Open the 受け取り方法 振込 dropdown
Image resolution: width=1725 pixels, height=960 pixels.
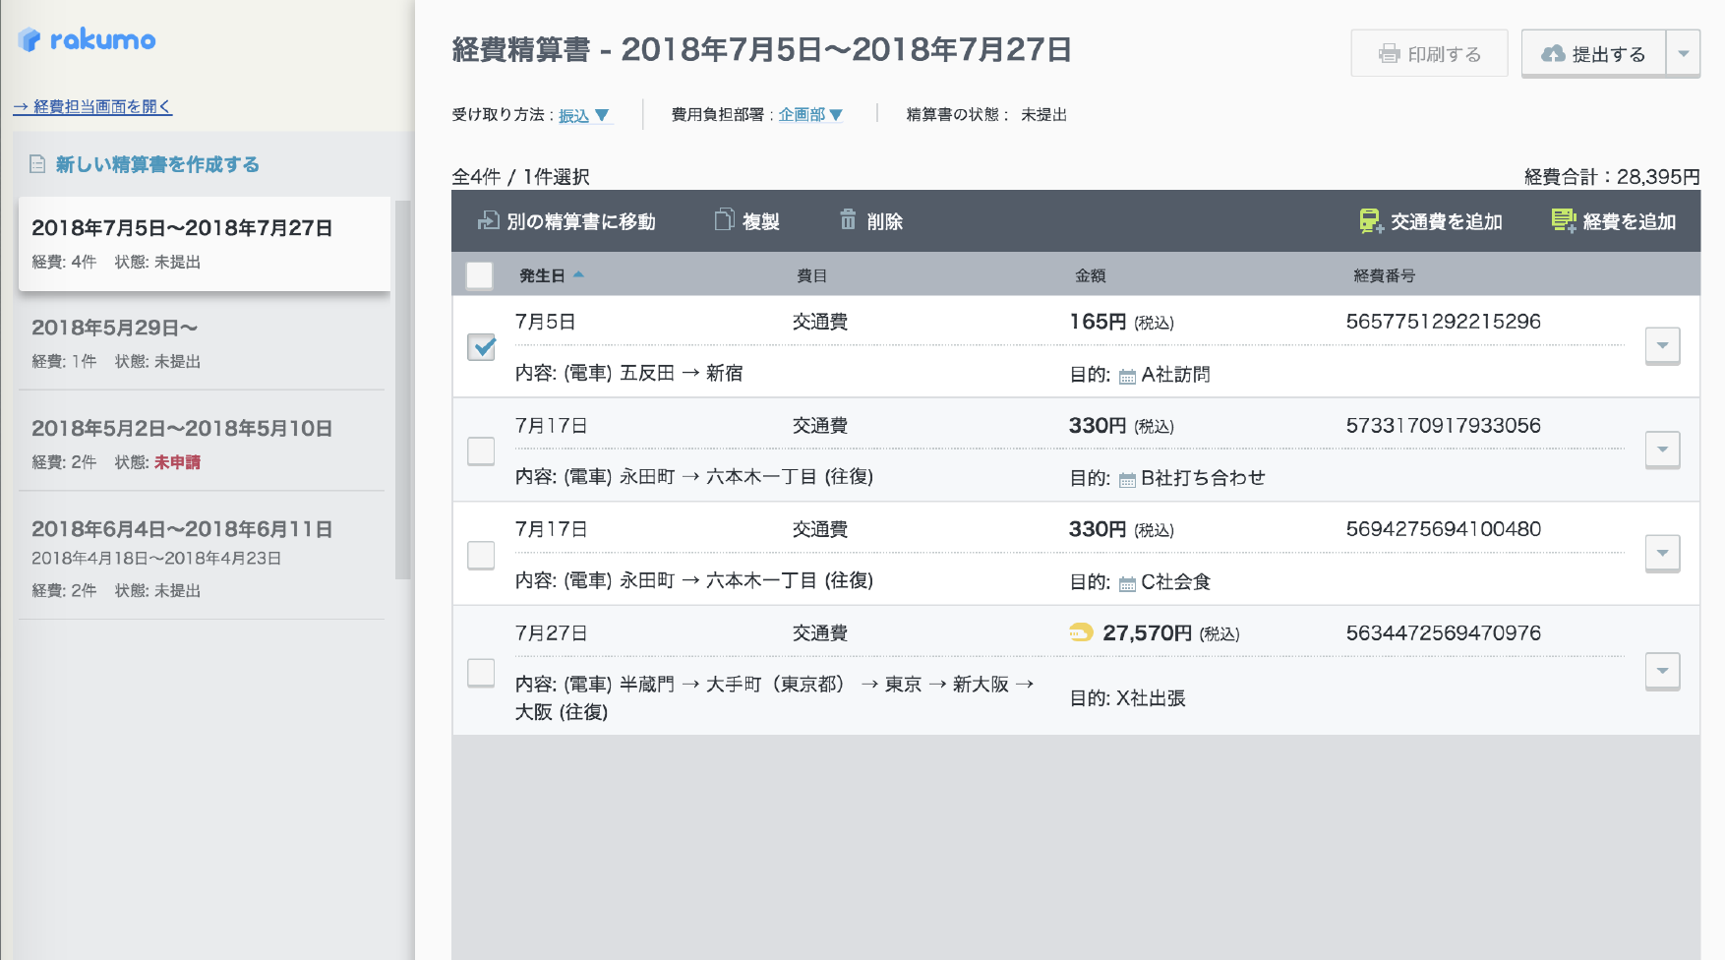[584, 115]
